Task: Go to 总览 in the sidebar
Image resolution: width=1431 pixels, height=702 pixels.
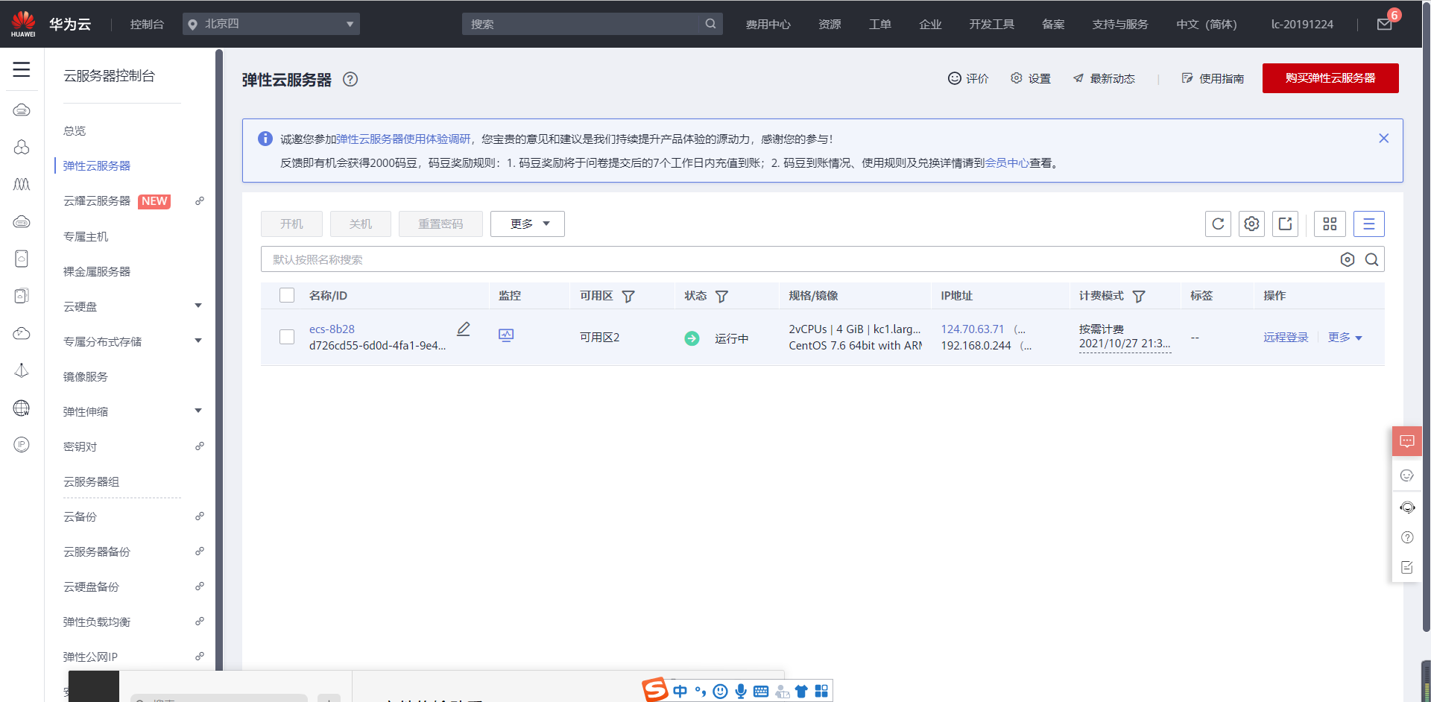Action: click(x=75, y=131)
